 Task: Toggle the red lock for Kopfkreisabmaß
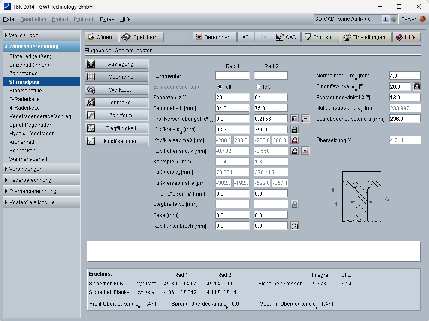tap(295, 140)
